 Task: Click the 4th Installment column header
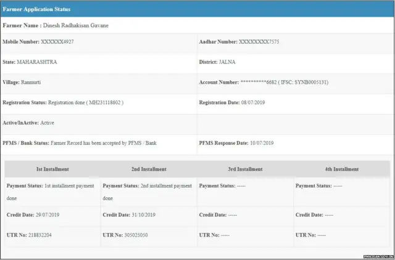[341, 169]
